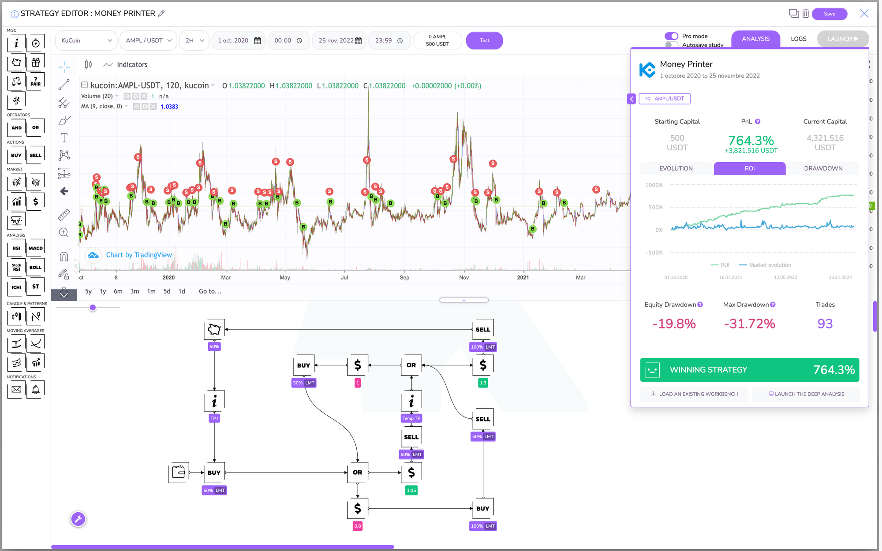Set start time field 00:00

288,41
